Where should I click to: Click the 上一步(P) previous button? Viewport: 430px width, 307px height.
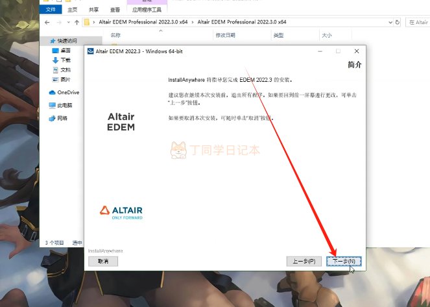point(304,261)
